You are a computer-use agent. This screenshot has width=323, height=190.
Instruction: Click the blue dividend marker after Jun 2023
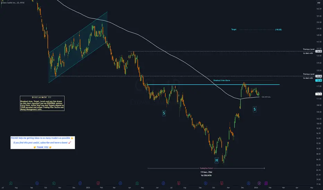coord(163,183)
